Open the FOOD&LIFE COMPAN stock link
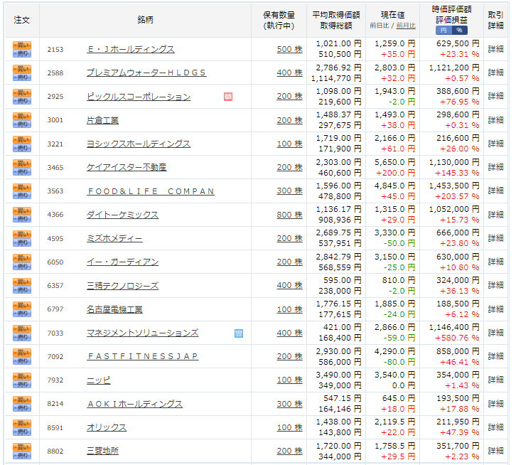The image size is (516, 465). [151, 191]
